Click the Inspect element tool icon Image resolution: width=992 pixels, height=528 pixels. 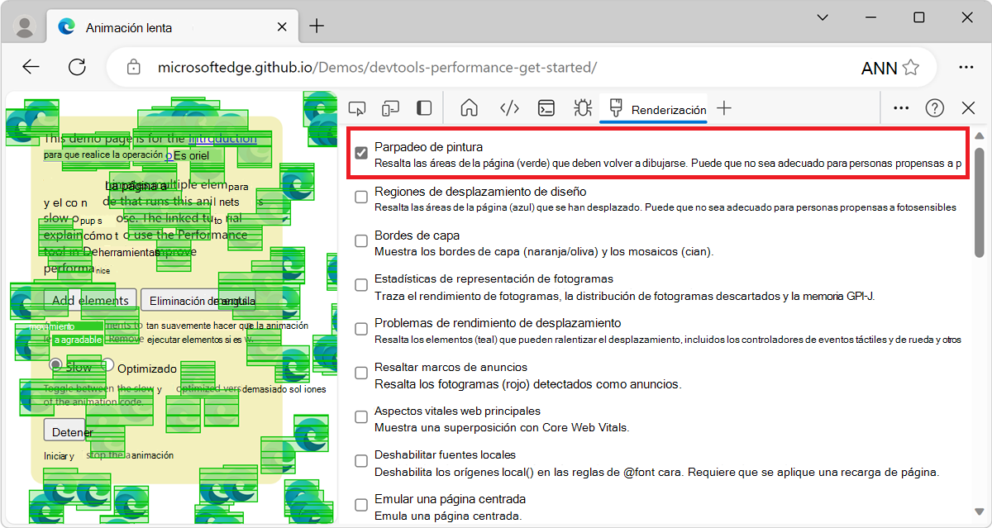click(357, 108)
